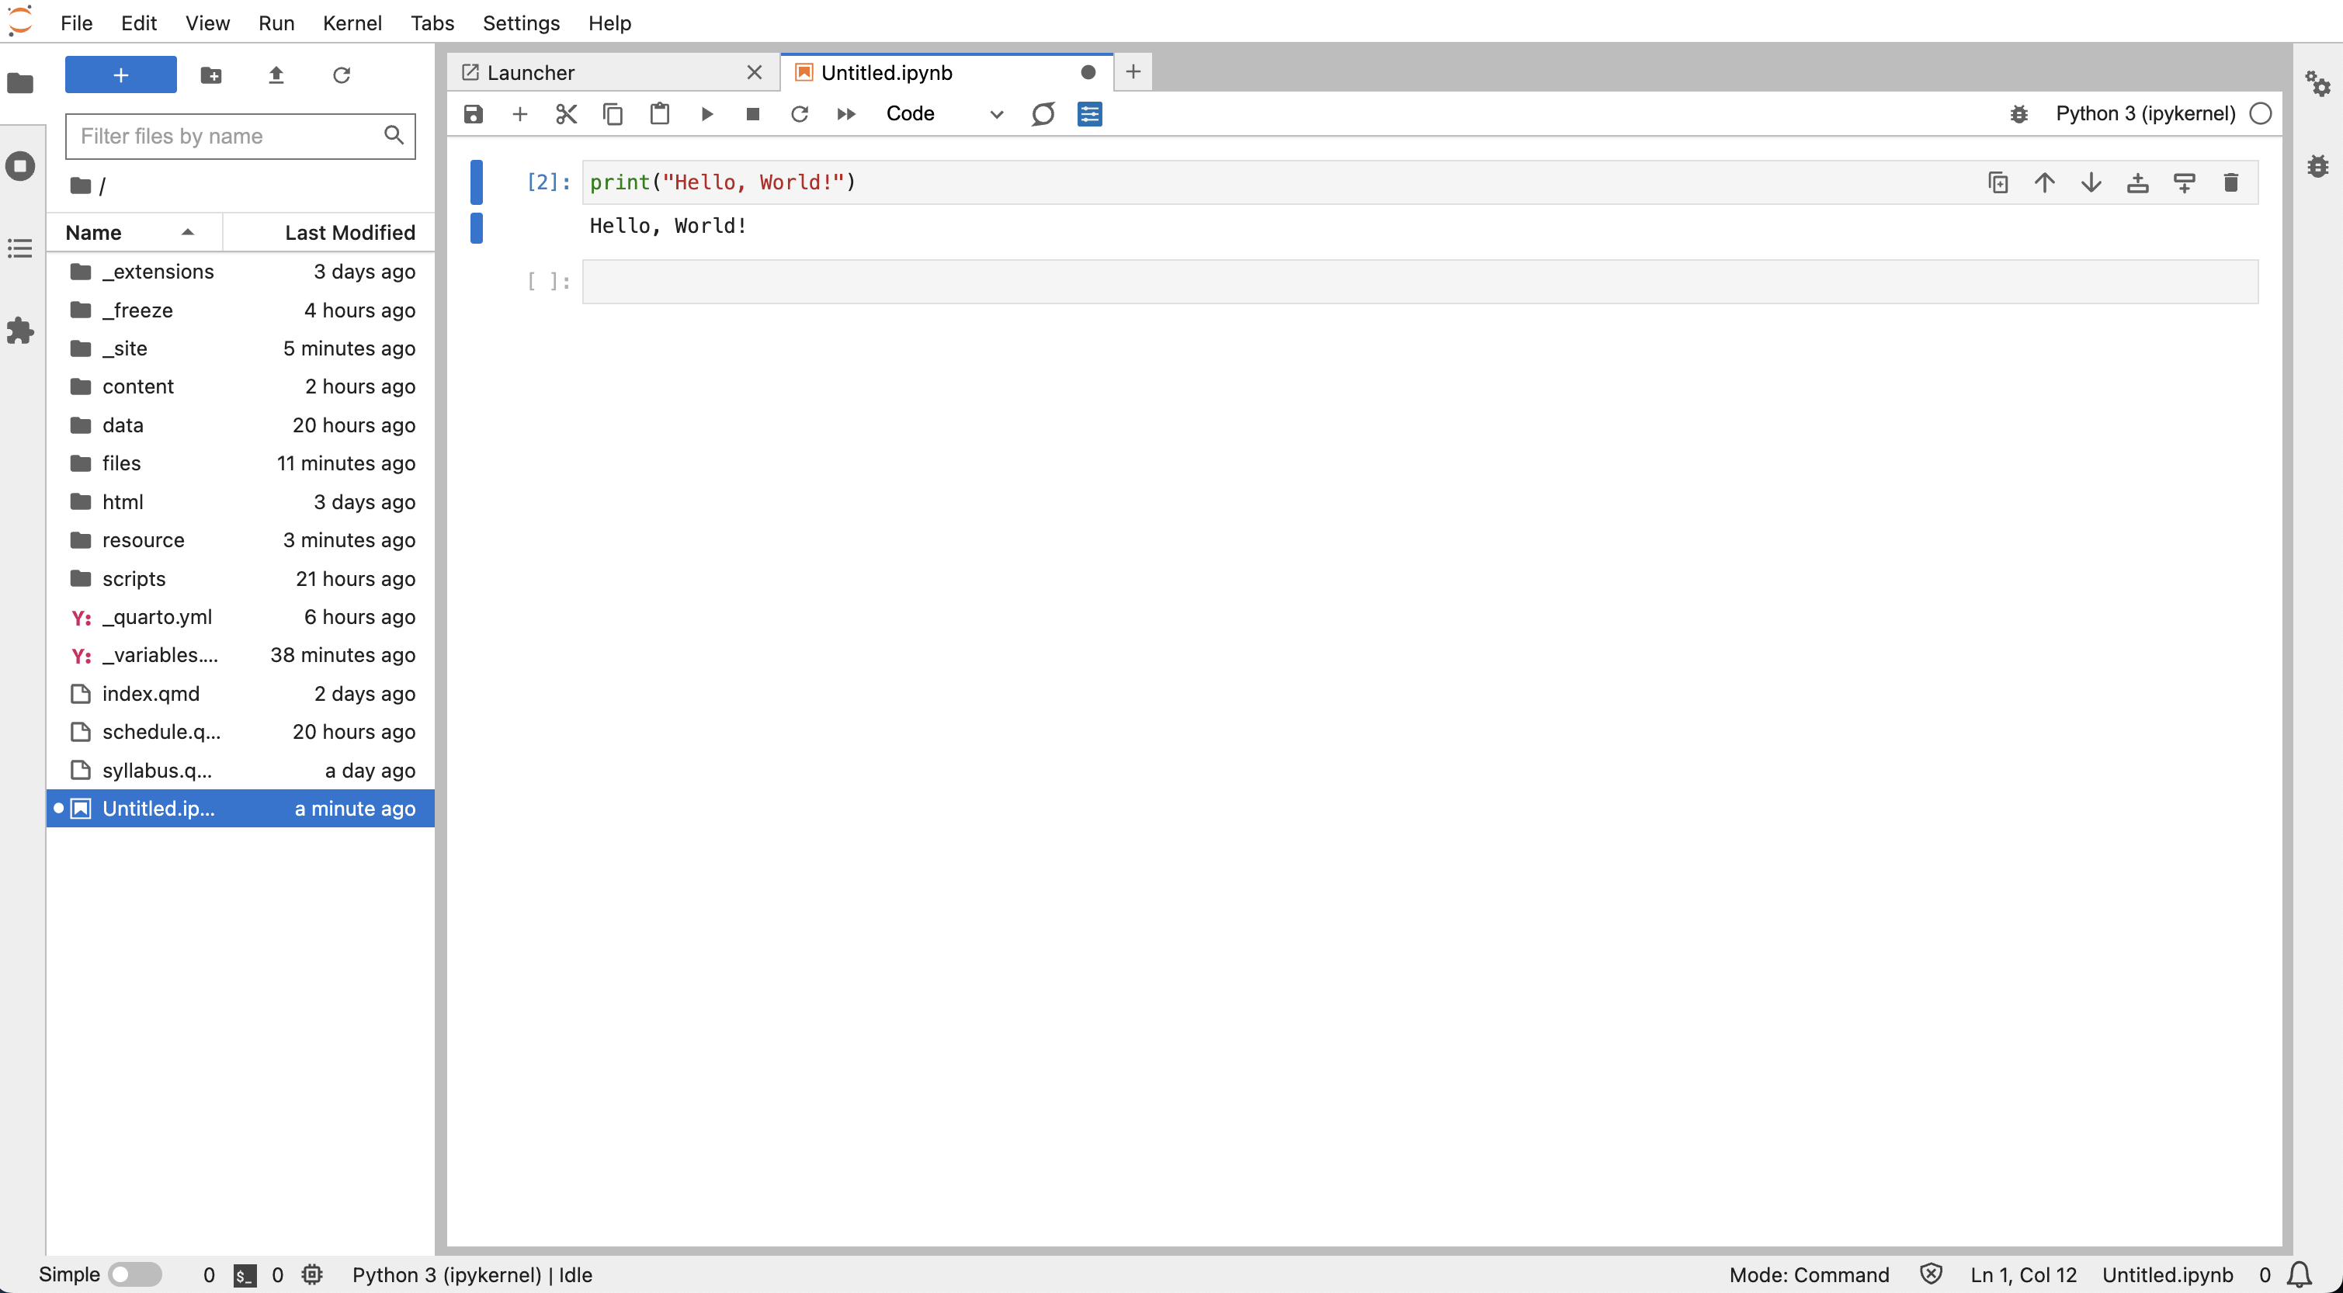Delete the cell with trash icon
2343x1293 pixels.
point(2230,182)
